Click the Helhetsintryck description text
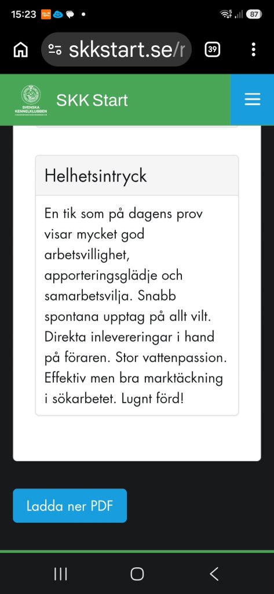 136,306
